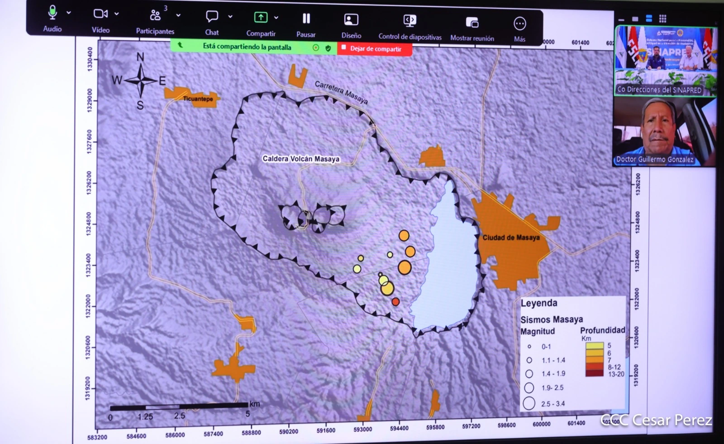Image resolution: width=724 pixels, height=444 pixels.
Task: Click the Mostrar reunión icon
Action: pyautogui.click(x=472, y=23)
